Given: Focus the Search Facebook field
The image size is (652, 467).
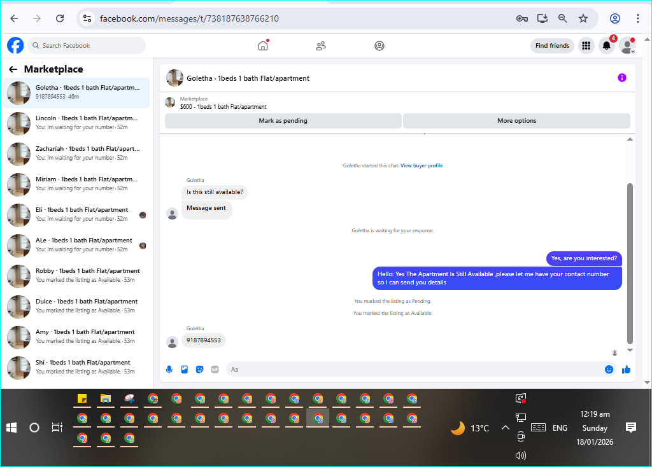Looking at the screenshot, I should click(x=87, y=46).
